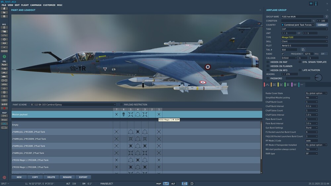Open the Customize menu

[49, 5]
